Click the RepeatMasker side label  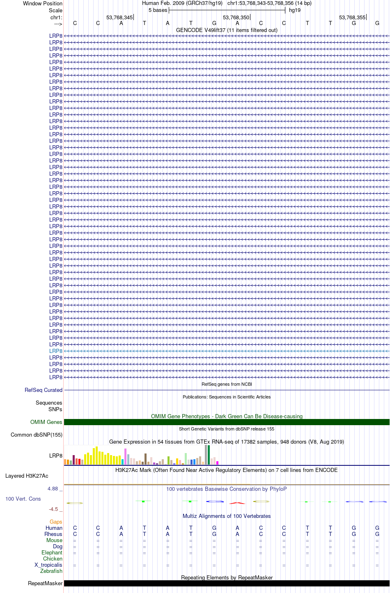pyautogui.click(x=45, y=584)
